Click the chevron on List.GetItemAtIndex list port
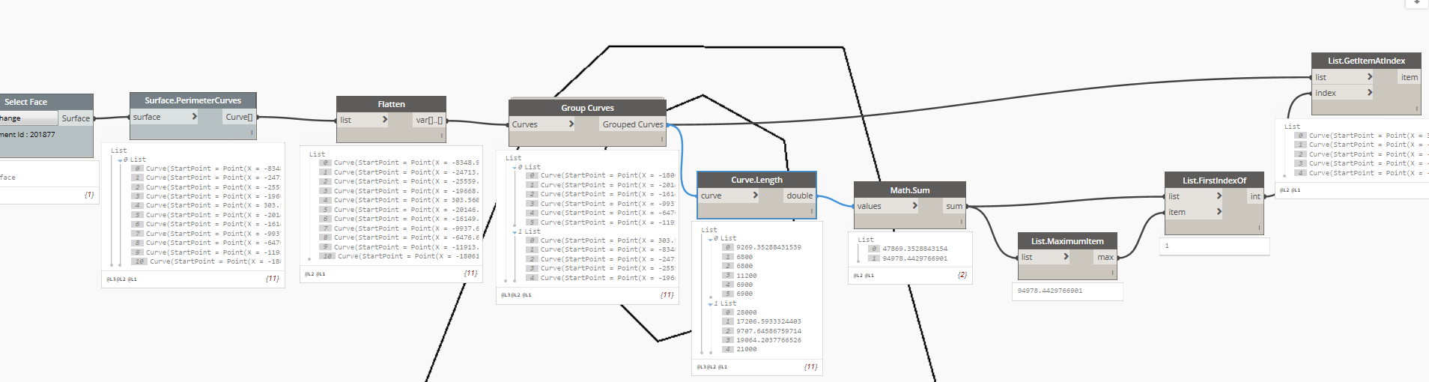This screenshot has height=382, width=1429. tap(1370, 77)
